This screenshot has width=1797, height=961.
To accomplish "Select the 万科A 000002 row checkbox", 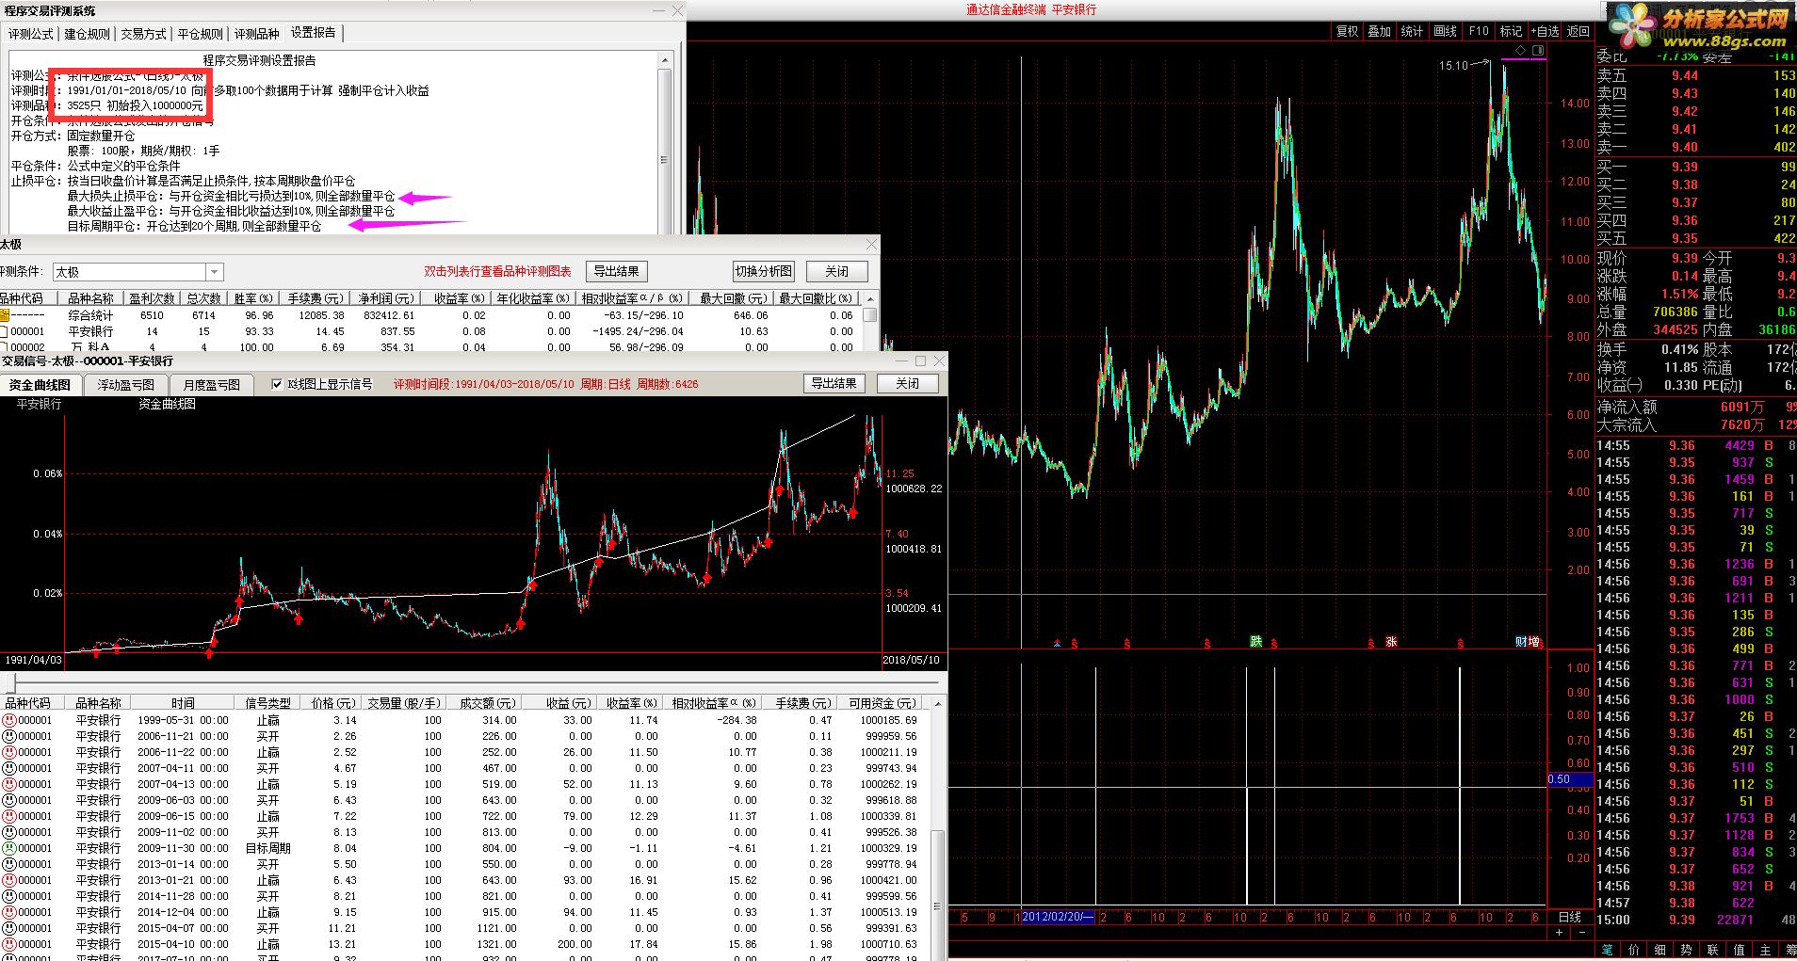I will coord(5,347).
